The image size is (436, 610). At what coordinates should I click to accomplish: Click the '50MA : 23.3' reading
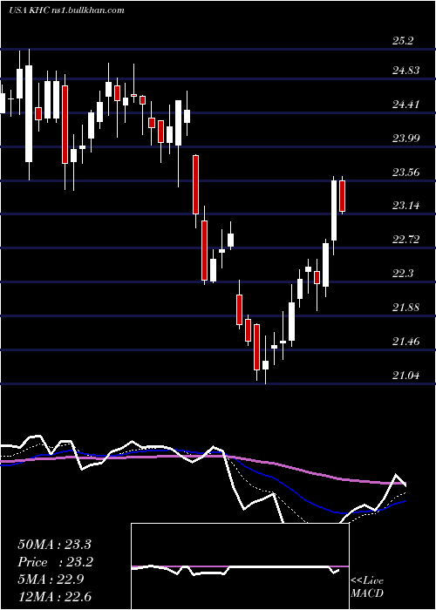[55, 544]
